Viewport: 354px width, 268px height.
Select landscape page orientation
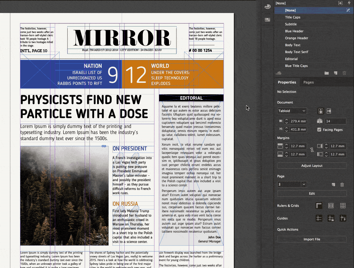point(329,111)
